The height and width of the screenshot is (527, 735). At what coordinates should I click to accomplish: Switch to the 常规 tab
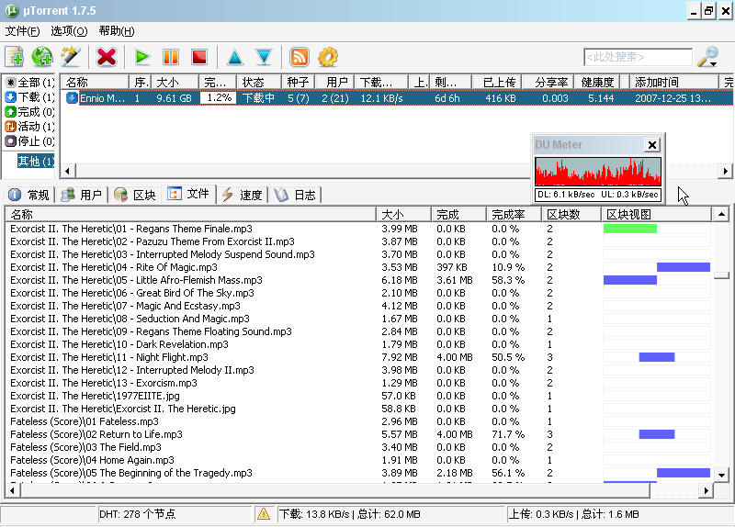29,195
